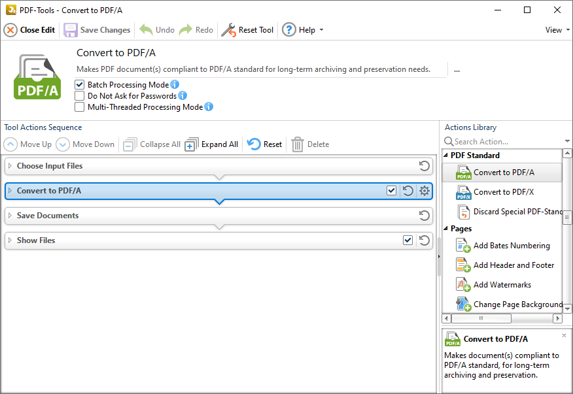Enable Do Not Ask for Passwords
This screenshot has width=573, height=394.
tap(79, 95)
